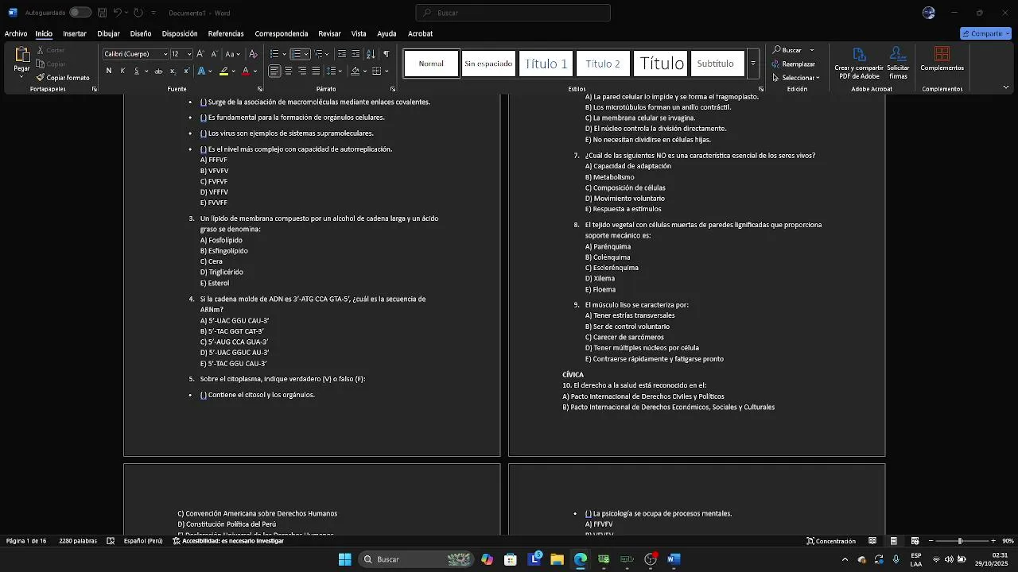Apply strikethrough formatting
The height and width of the screenshot is (572, 1018).
pyautogui.click(x=158, y=71)
